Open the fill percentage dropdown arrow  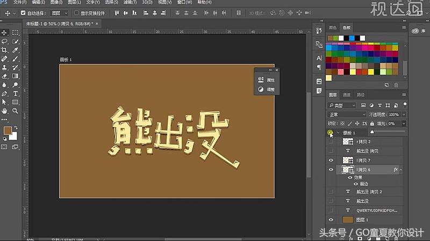point(404,124)
